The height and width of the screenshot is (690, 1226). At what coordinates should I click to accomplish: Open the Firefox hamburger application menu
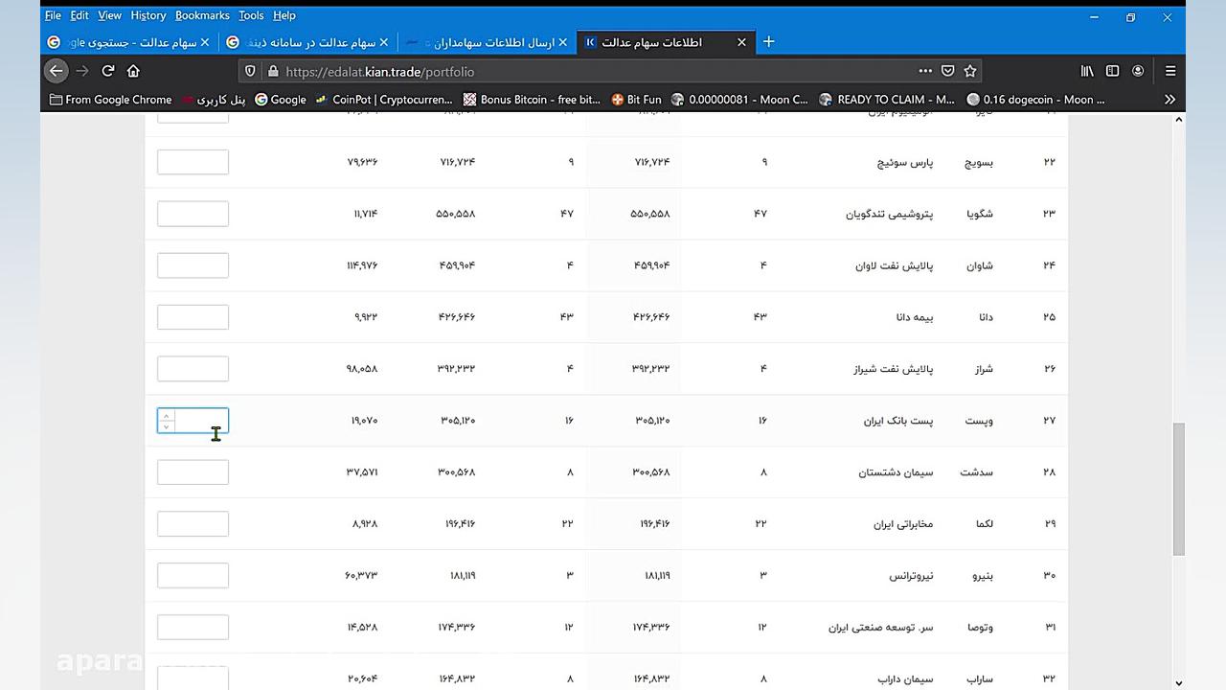coord(1170,71)
